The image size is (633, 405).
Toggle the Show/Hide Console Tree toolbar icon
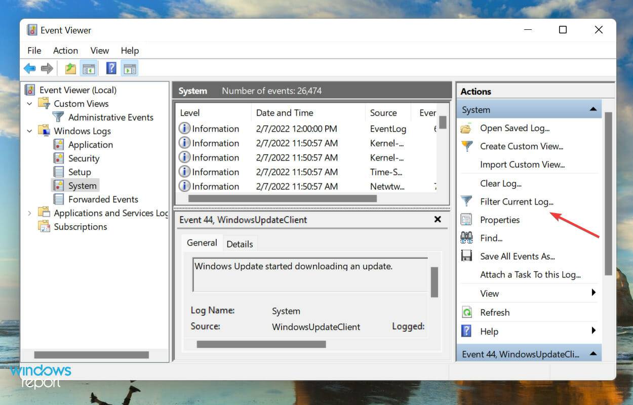(89, 68)
